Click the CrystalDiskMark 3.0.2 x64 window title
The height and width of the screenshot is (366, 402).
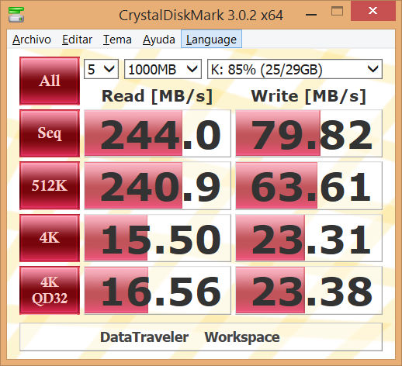click(201, 16)
